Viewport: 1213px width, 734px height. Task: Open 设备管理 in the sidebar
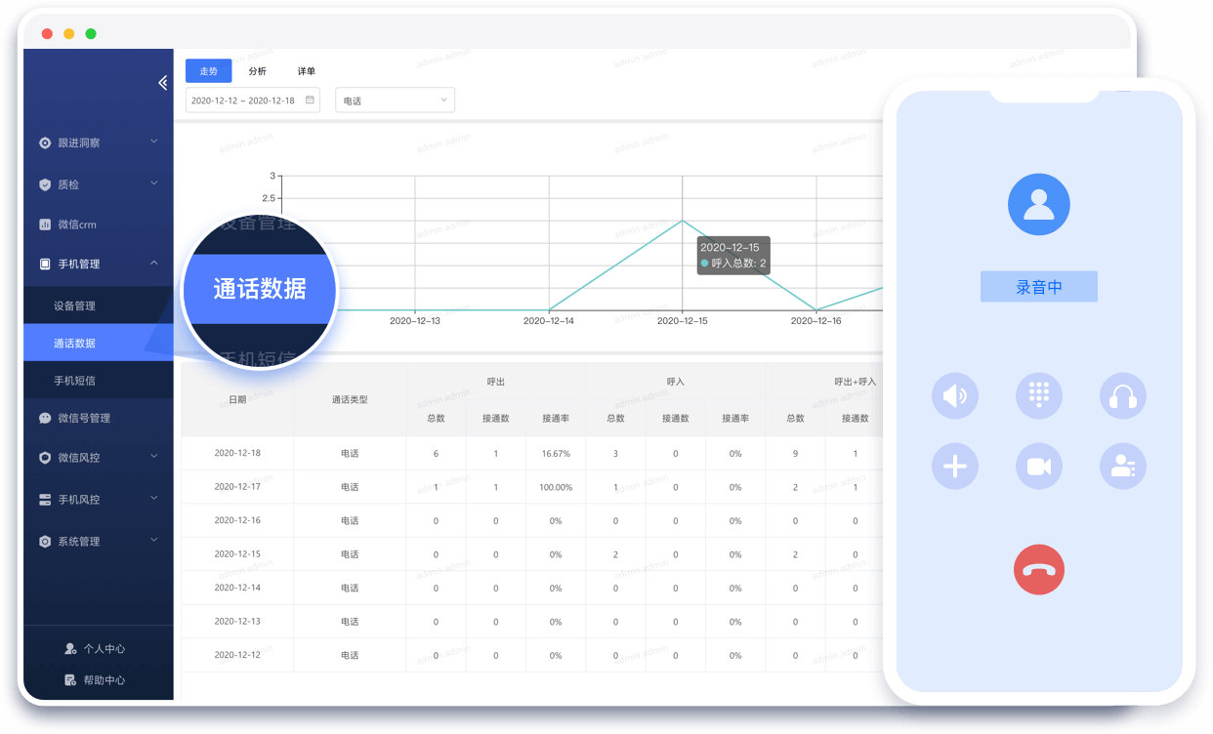75,306
